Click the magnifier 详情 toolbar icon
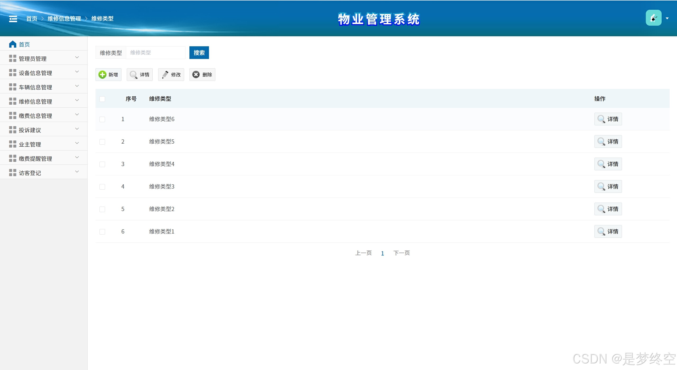677x370 pixels. click(134, 75)
